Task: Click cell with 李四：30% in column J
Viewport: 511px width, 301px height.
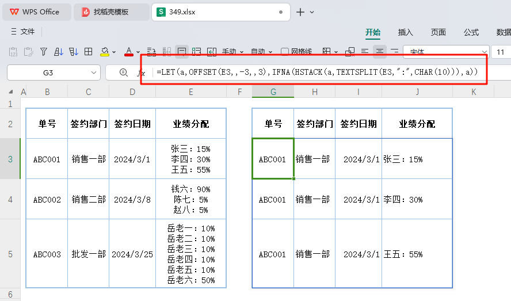Action: pyautogui.click(x=417, y=199)
